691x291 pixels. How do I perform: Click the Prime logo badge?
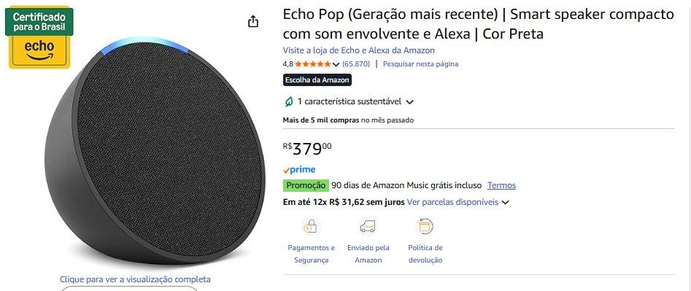(x=299, y=170)
